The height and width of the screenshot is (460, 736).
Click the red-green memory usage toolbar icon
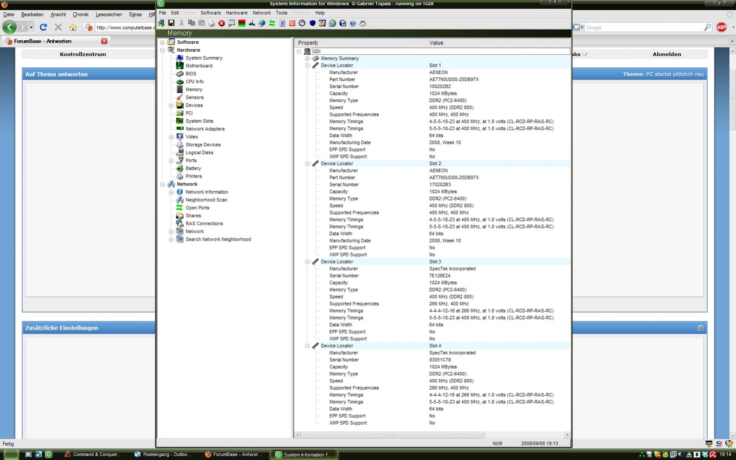click(x=242, y=23)
